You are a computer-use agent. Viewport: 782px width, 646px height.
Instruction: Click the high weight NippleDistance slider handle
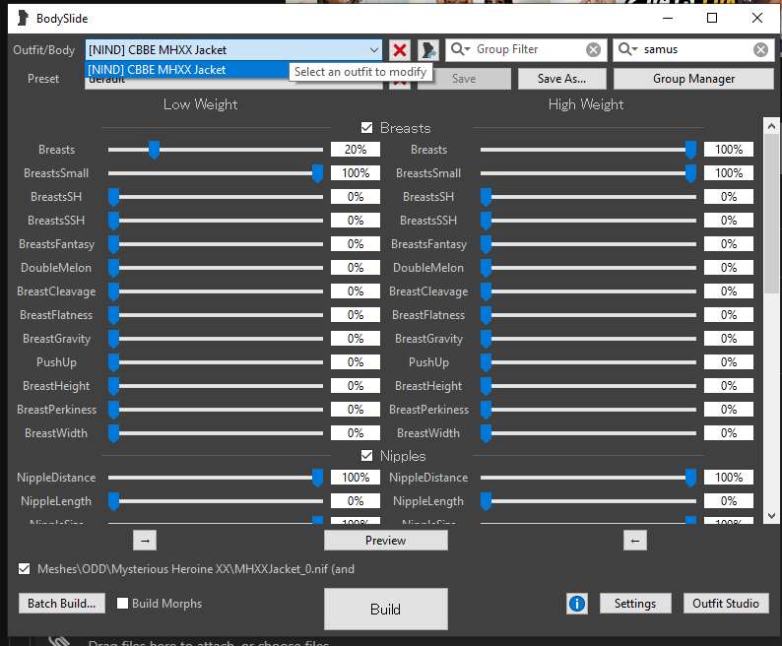690,478
